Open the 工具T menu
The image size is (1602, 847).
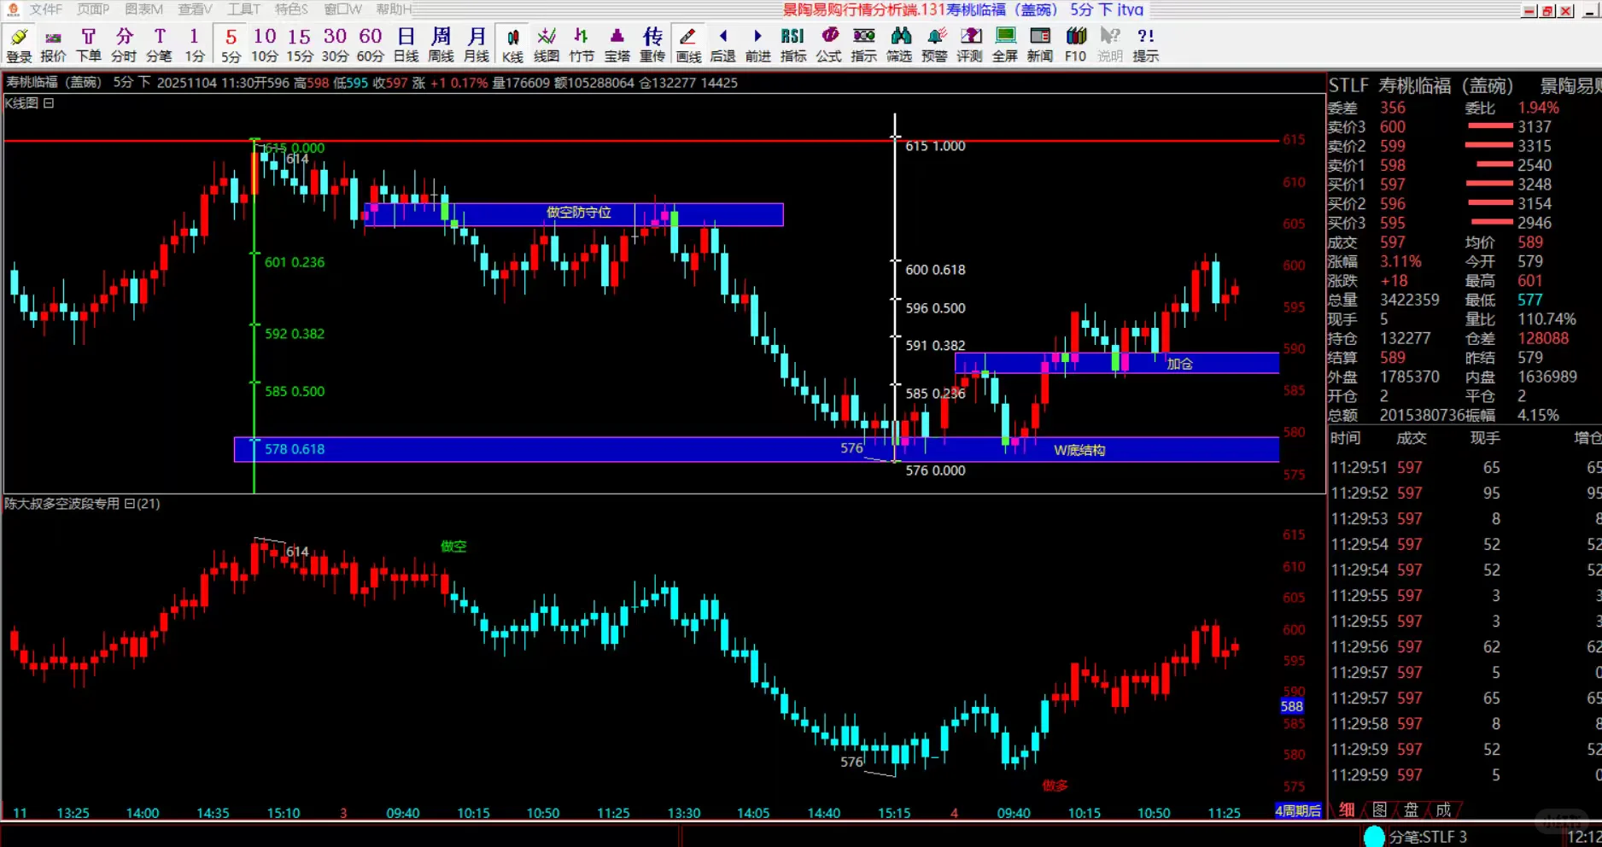point(244,9)
